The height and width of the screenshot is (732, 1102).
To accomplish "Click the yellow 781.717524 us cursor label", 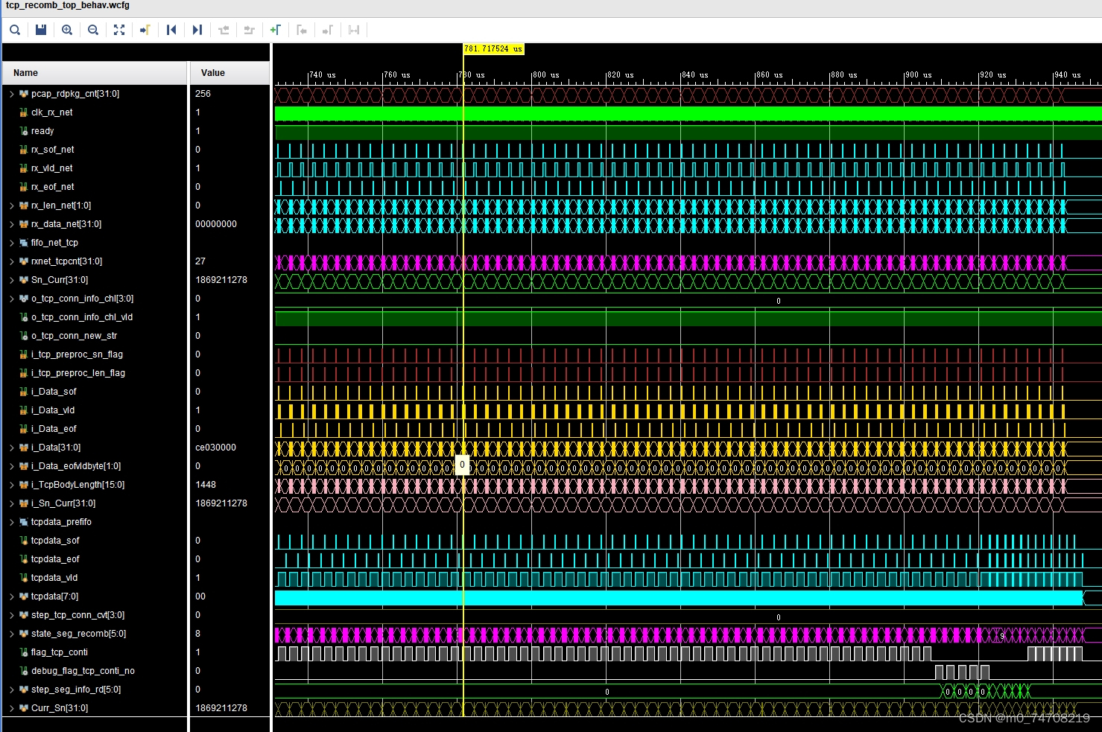I will [x=493, y=49].
